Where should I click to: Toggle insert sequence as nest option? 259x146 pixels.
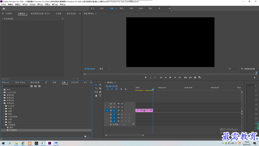[107, 89]
